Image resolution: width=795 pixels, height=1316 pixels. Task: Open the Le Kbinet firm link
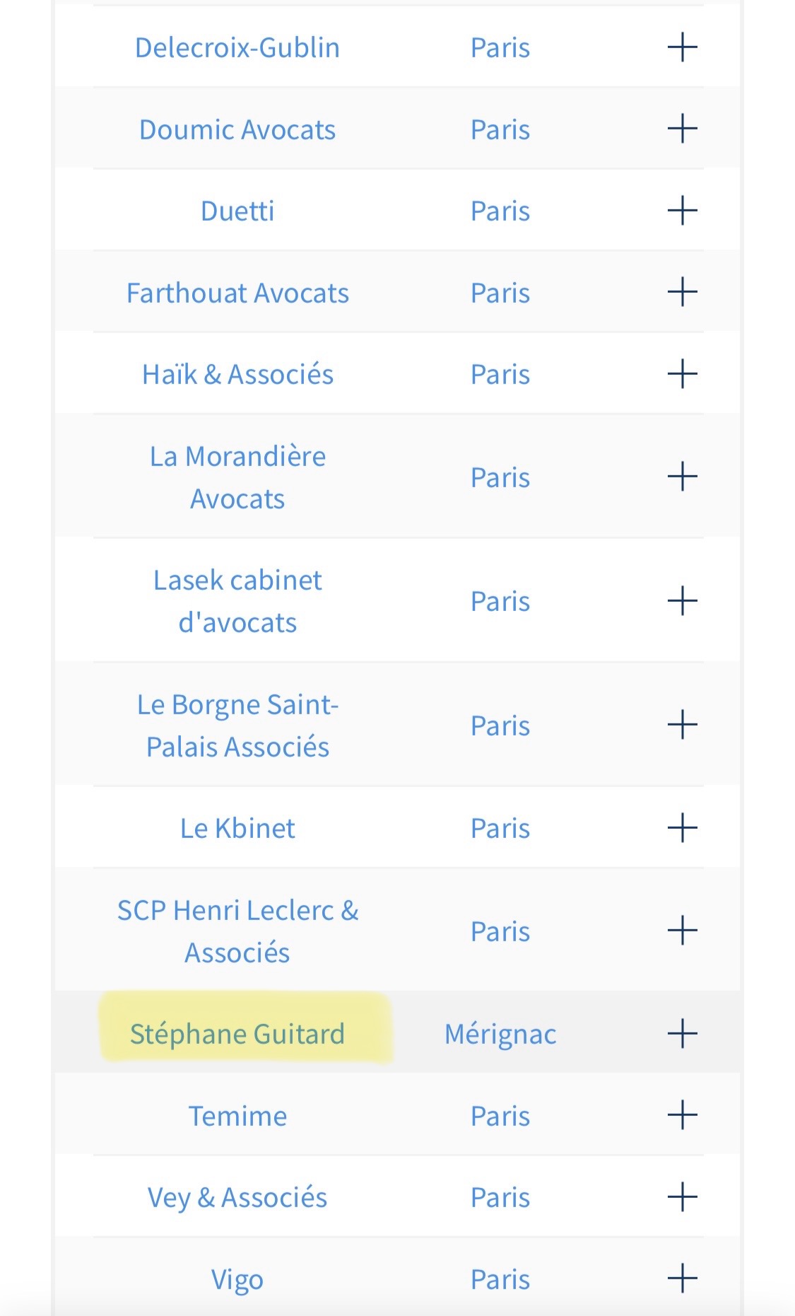point(237,828)
